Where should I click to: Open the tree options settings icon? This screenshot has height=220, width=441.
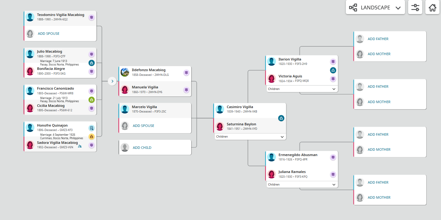pos(415,7)
